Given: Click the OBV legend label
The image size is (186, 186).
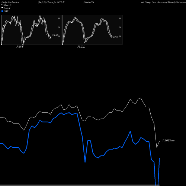Looking at the screenshot, I should pos(6,11).
